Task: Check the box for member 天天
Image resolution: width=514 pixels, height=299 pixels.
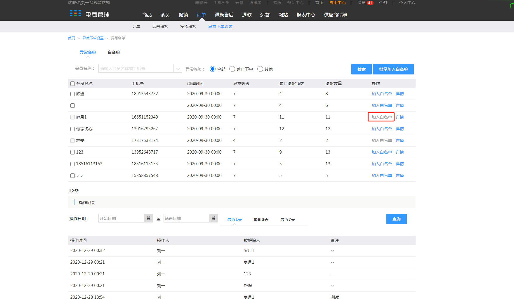Action: (72, 176)
